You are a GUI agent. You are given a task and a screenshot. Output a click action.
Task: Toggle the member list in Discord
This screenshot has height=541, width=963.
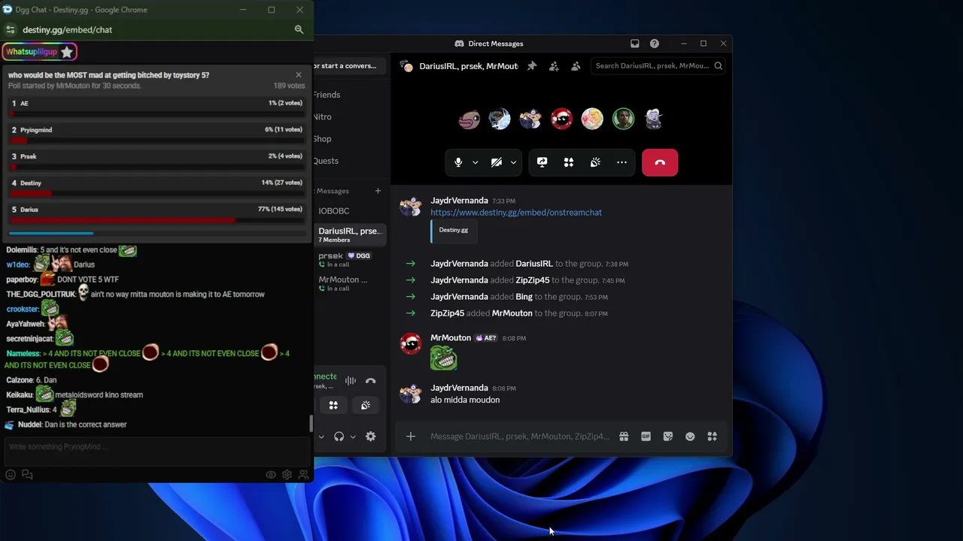tap(576, 66)
